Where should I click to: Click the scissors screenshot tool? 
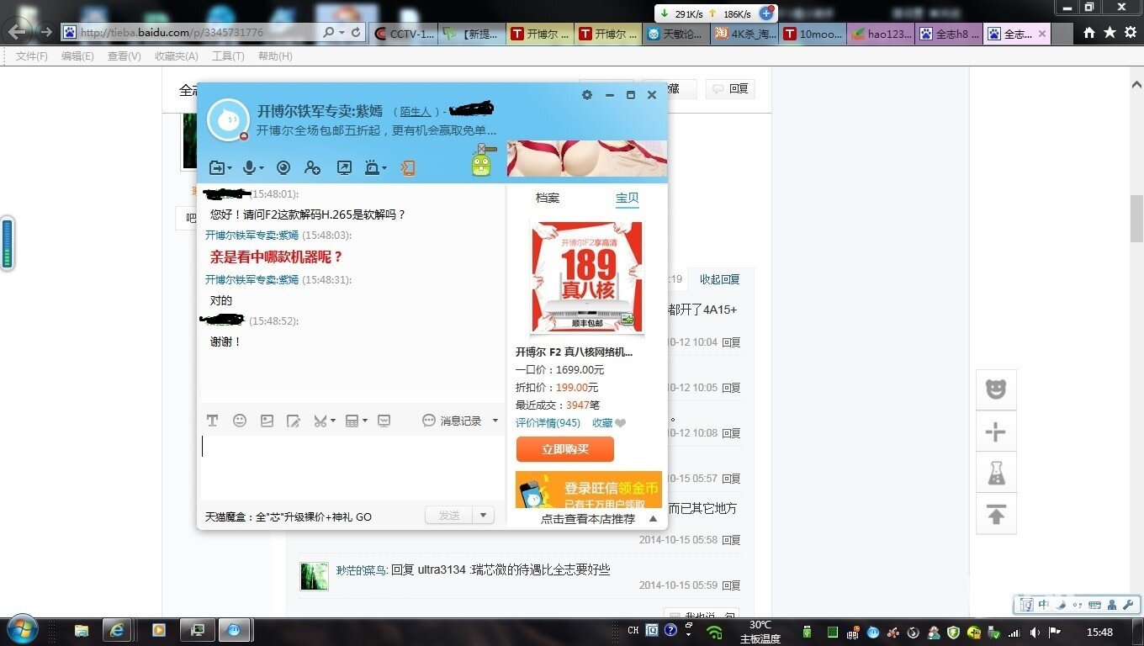click(x=320, y=421)
